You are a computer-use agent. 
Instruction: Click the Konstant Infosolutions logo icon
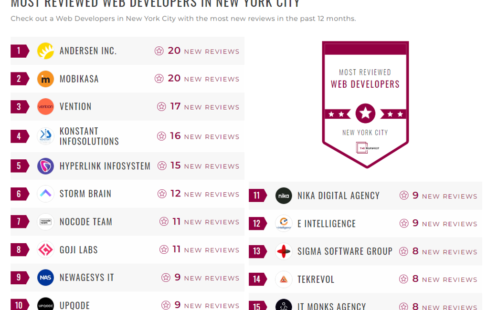click(x=45, y=136)
